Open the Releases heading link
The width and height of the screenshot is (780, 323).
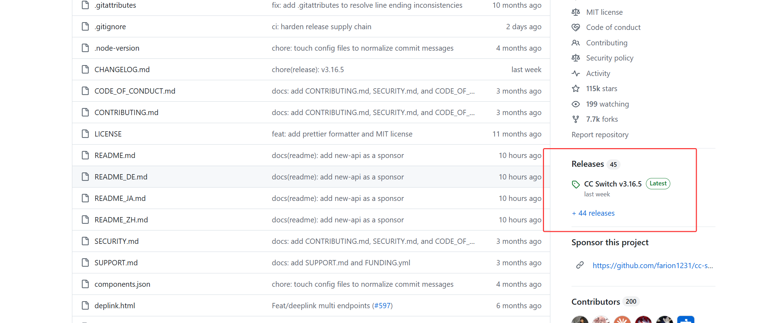pyautogui.click(x=588, y=164)
